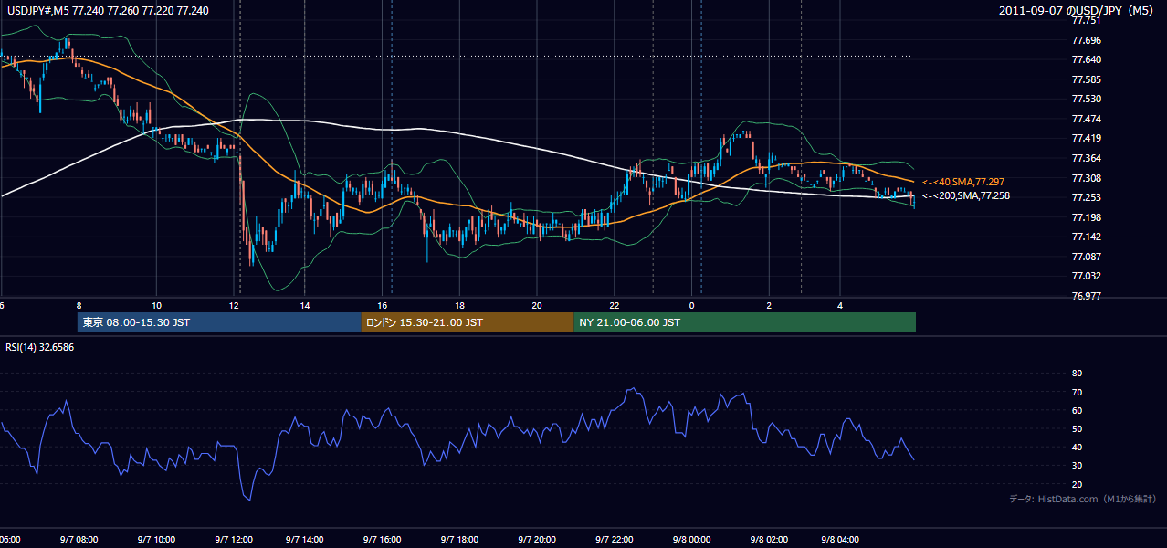Click RSI axis level 60
The image size is (1167, 548).
[x=1077, y=410]
